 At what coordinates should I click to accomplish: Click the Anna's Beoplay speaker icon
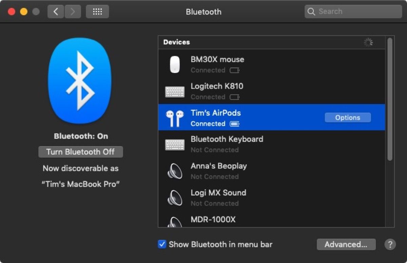click(x=175, y=171)
